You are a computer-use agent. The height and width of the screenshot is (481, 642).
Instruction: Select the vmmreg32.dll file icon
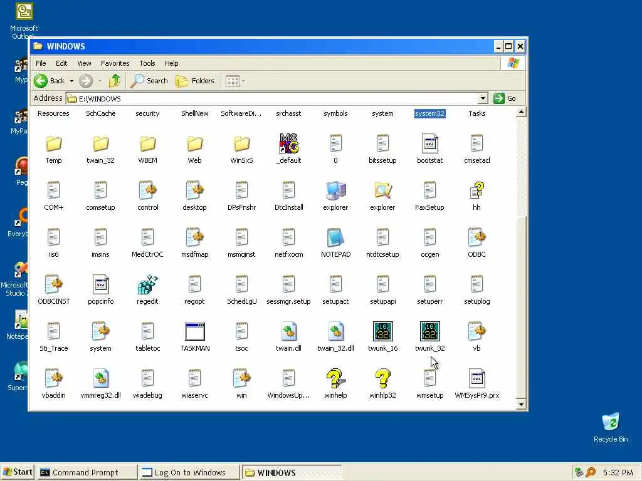tap(100, 379)
